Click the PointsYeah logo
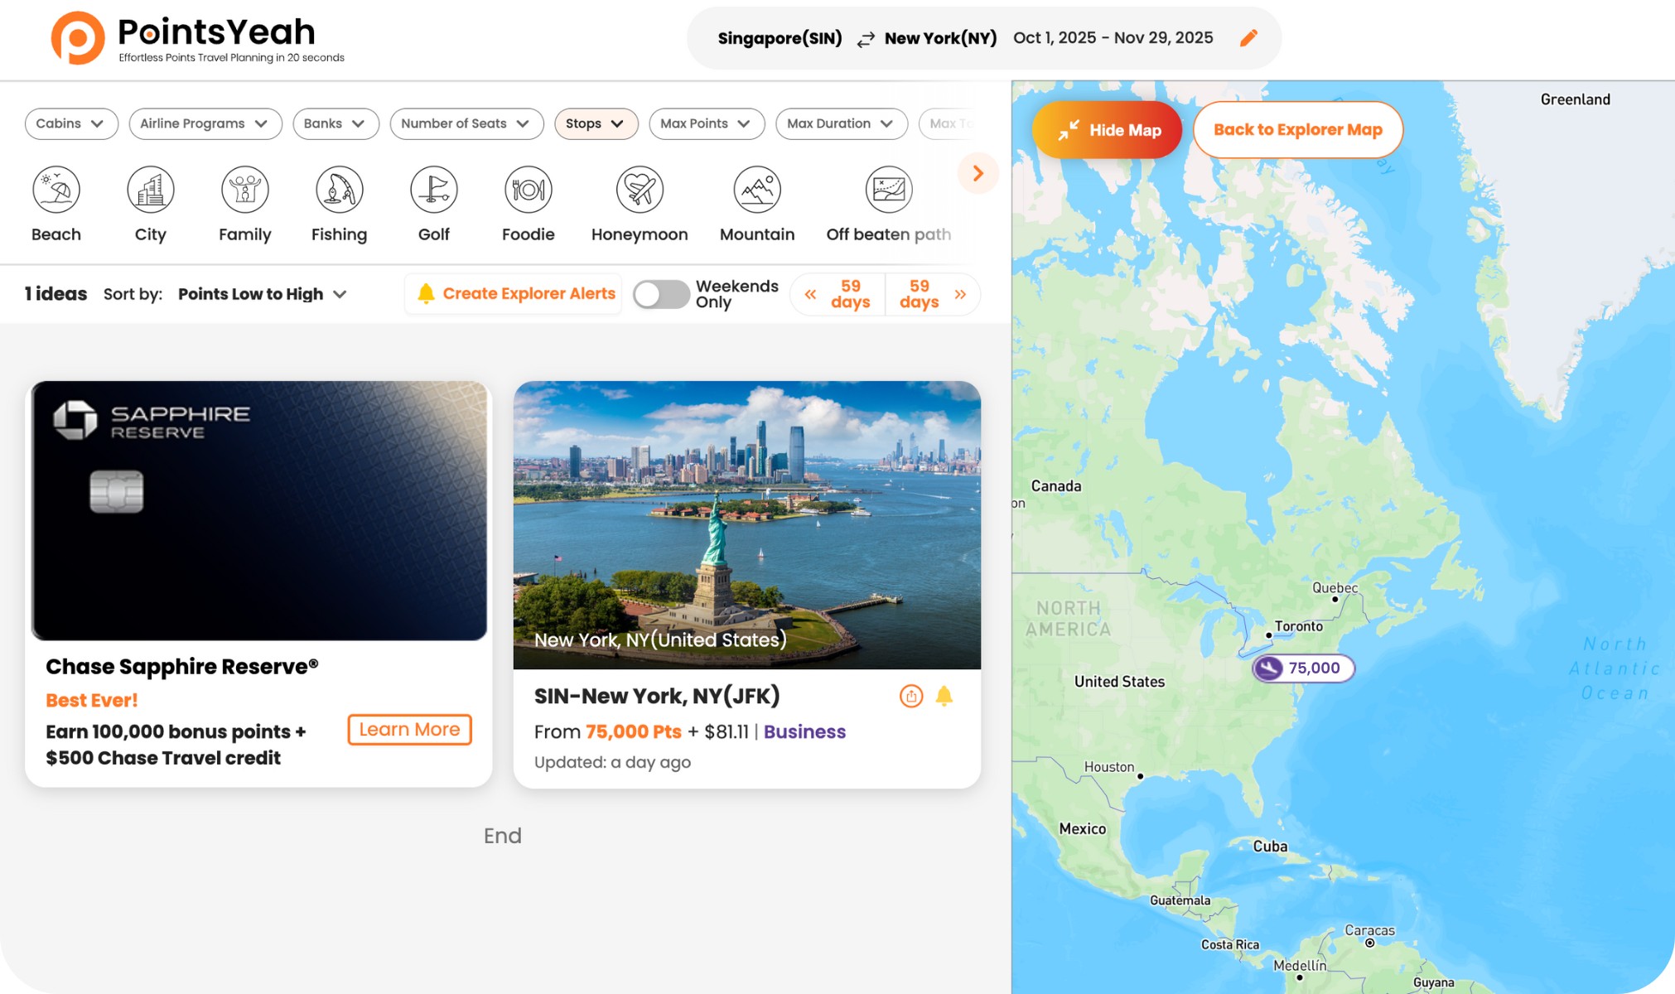This screenshot has width=1675, height=994. [197, 38]
